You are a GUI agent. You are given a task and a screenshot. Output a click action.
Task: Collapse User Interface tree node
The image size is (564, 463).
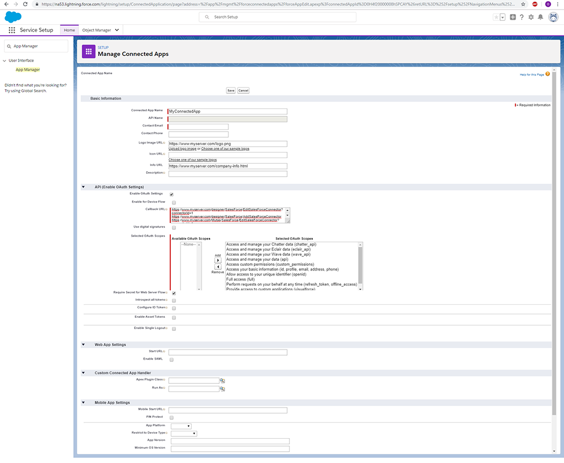coord(5,61)
